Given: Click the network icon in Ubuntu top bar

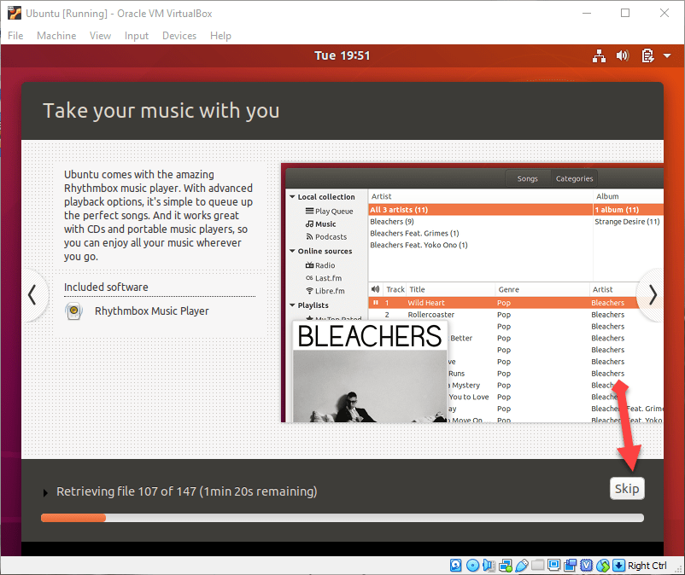Looking at the screenshot, I should pos(599,55).
